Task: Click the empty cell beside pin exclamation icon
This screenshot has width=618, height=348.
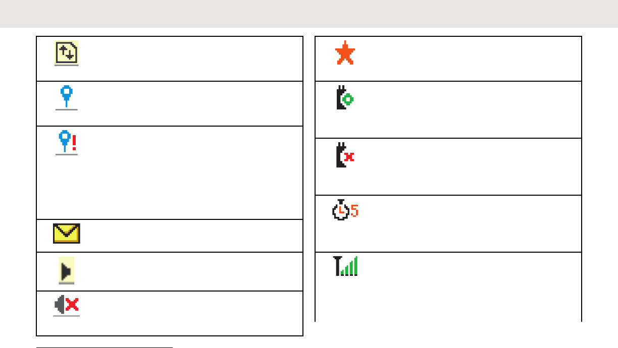Action: [x=192, y=172]
